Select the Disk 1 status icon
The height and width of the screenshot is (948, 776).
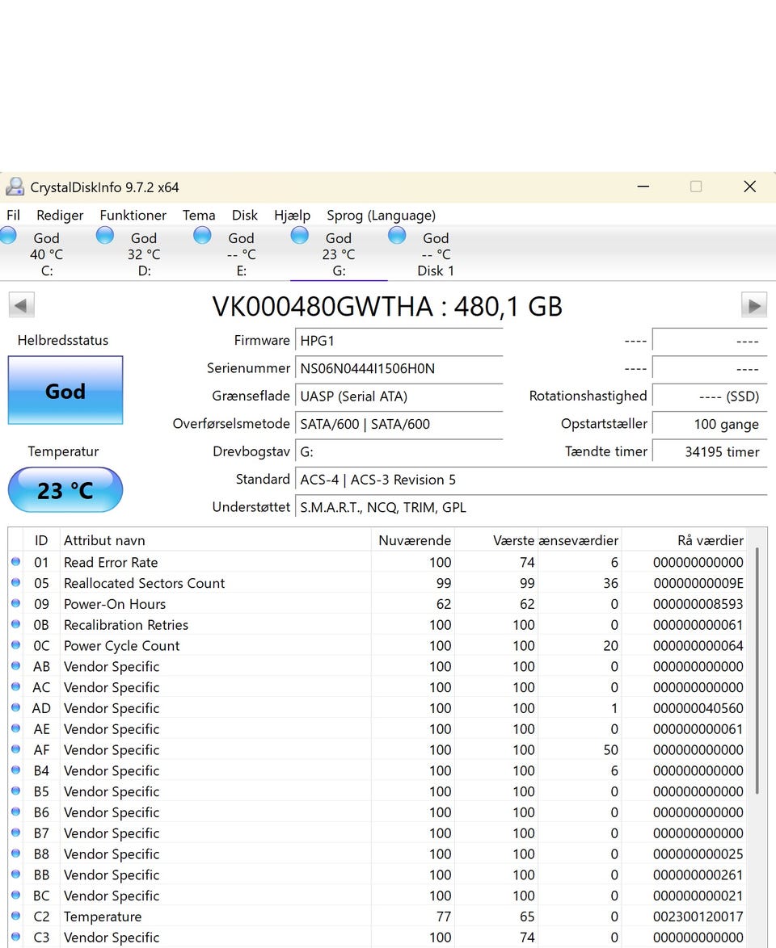click(397, 235)
